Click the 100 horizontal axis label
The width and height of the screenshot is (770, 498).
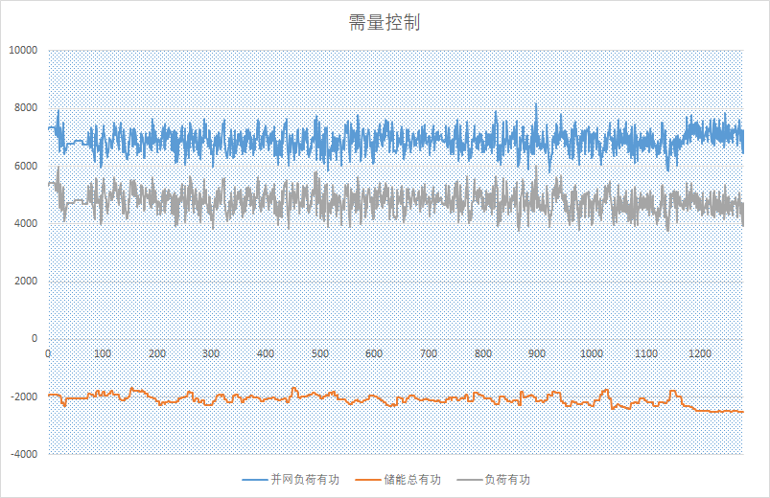pyautogui.click(x=102, y=353)
